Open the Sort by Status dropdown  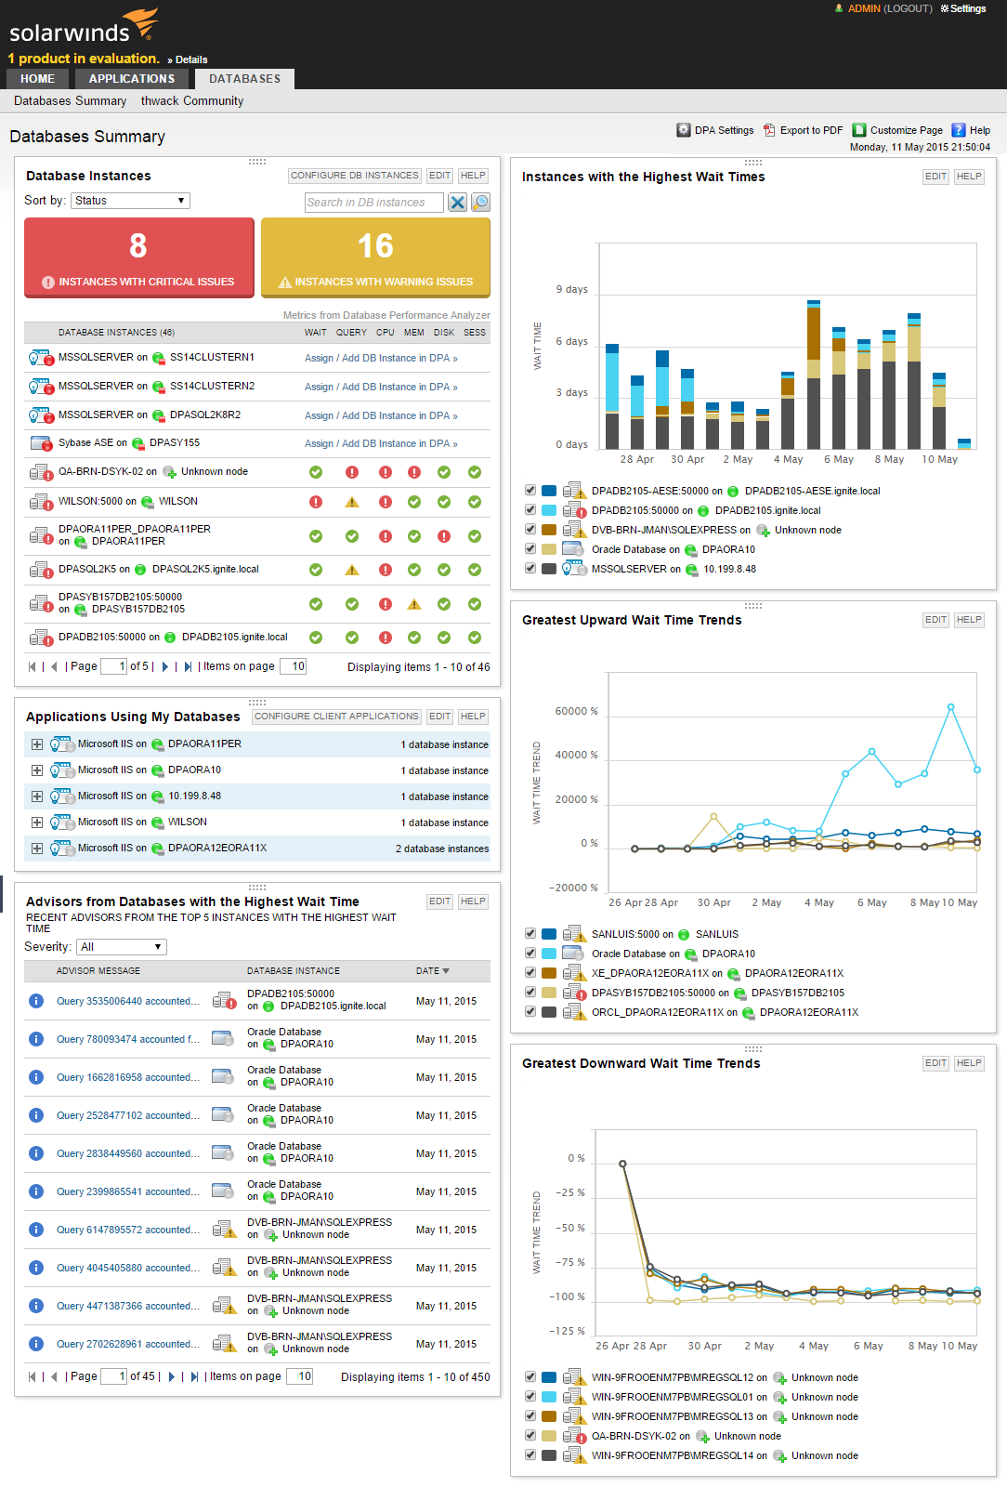pos(130,201)
